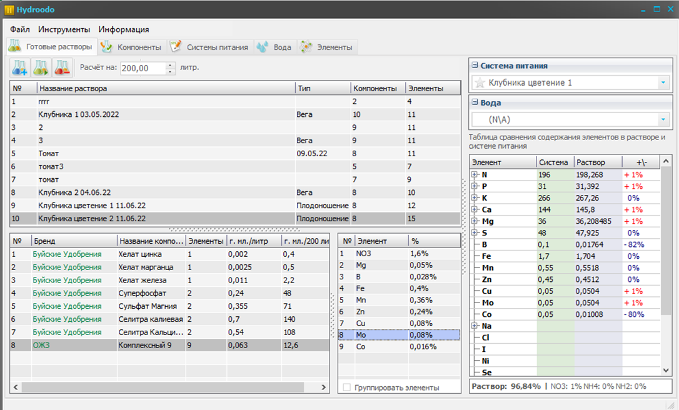679x410 pixels.
Task: Click the add new solution flask icon
Action: point(20,67)
